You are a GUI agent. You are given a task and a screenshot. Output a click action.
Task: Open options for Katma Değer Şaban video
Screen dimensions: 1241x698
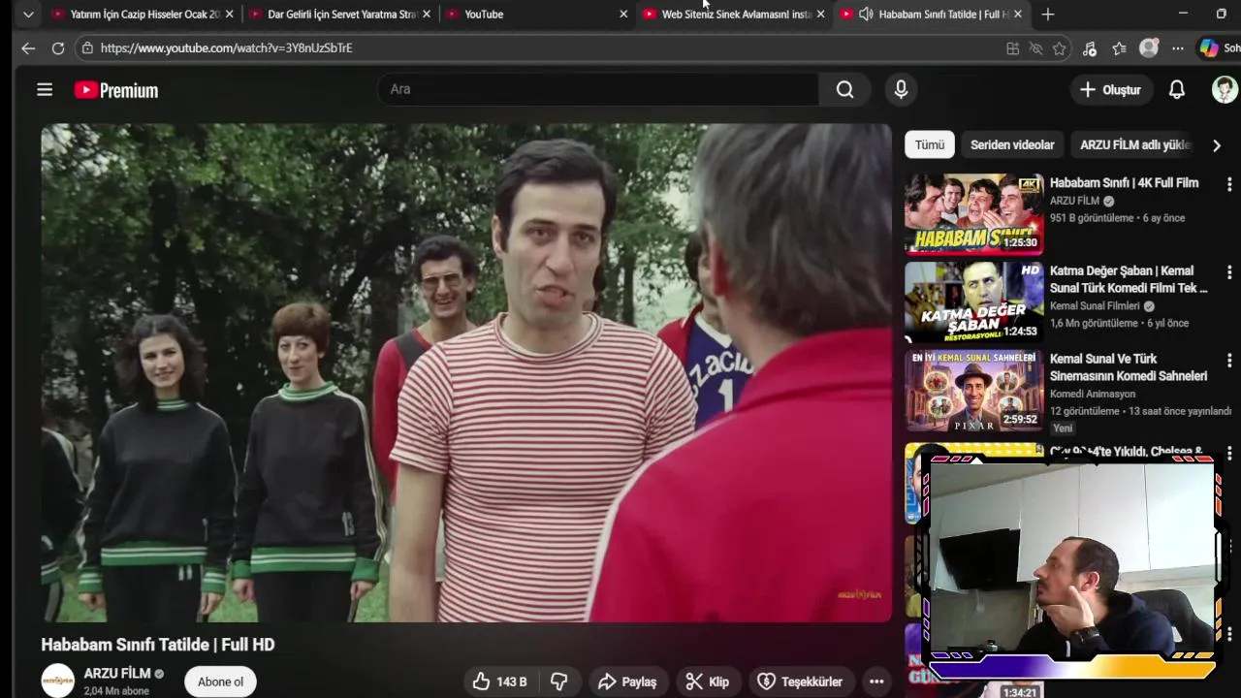pyautogui.click(x=1229, y=271)
